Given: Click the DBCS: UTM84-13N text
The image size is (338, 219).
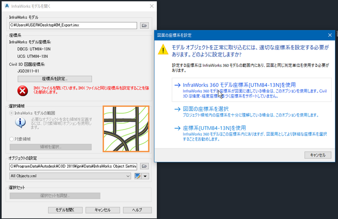Looking at the screenshot, I should click(34, 49).
